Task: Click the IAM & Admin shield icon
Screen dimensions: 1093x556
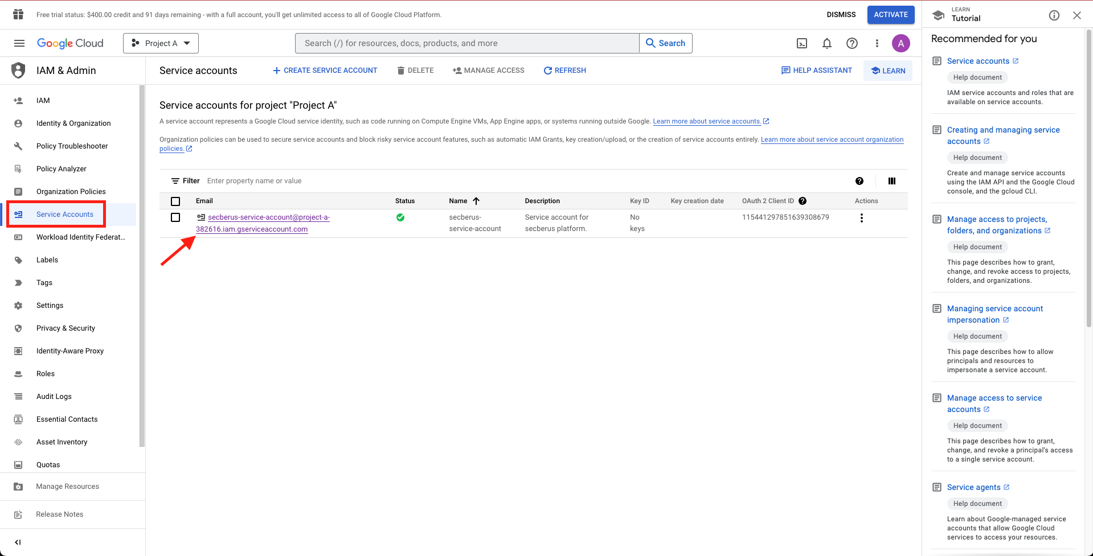Action: click(18, 71)
